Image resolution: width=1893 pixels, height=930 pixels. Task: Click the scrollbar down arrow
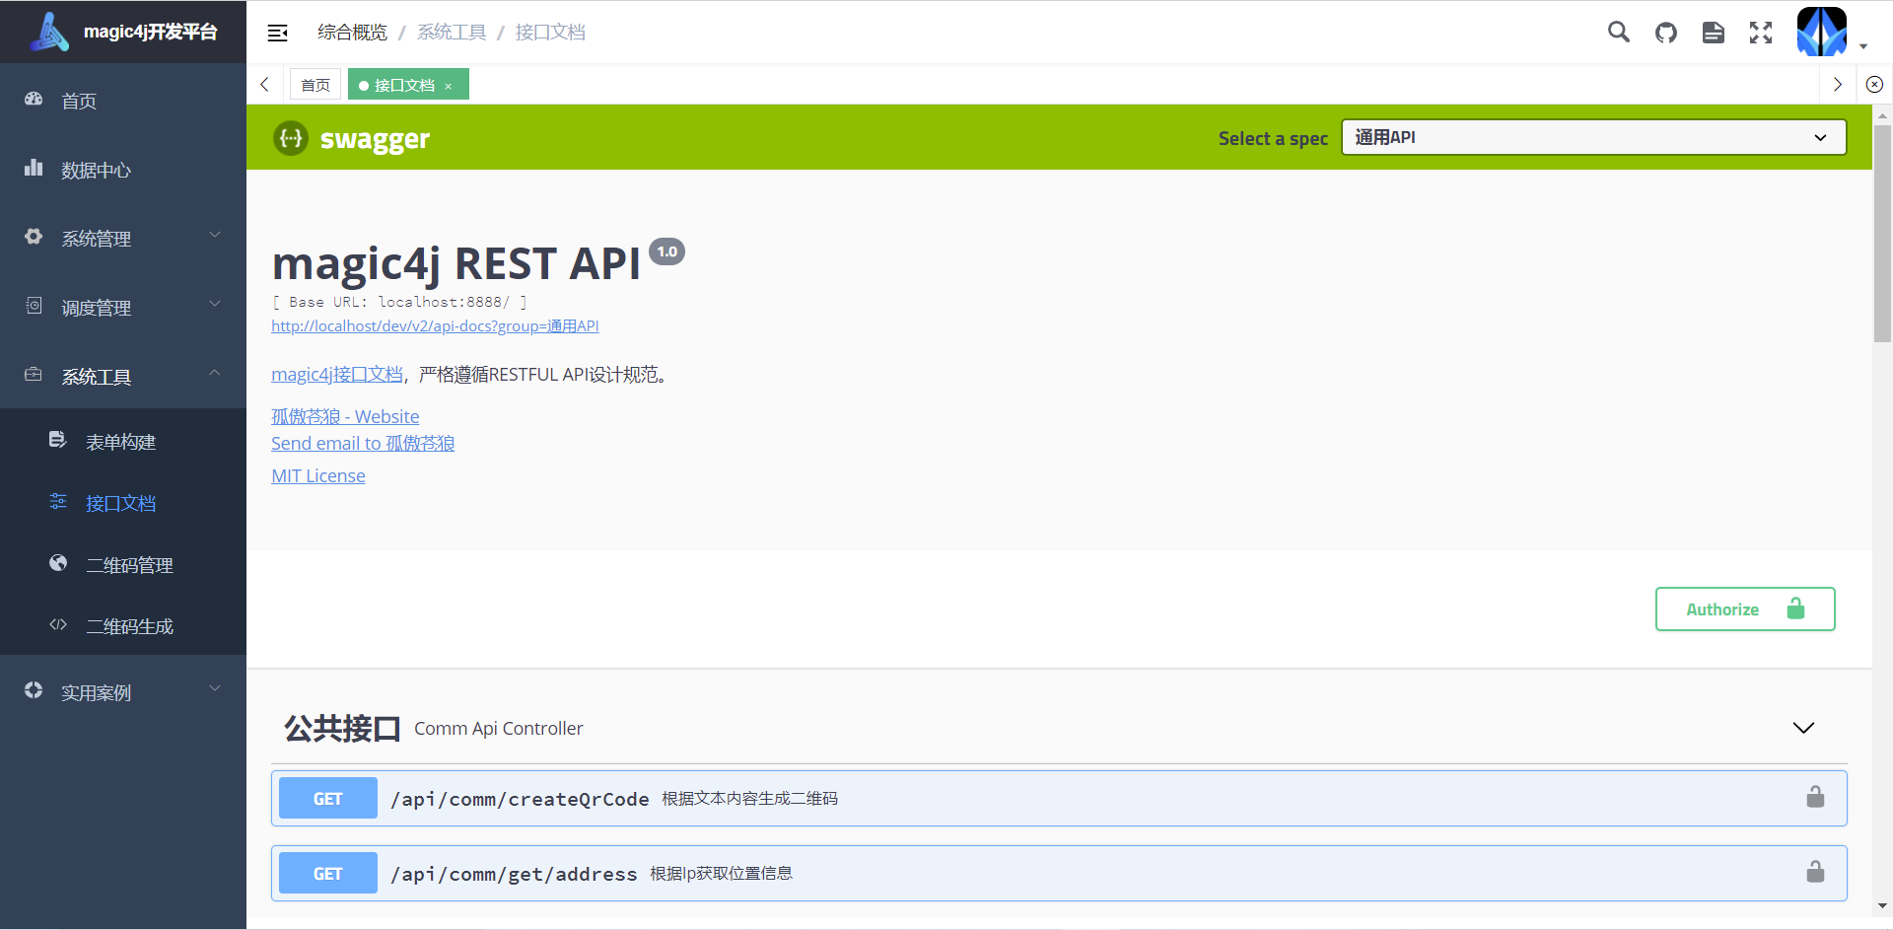coord(1882,905)
